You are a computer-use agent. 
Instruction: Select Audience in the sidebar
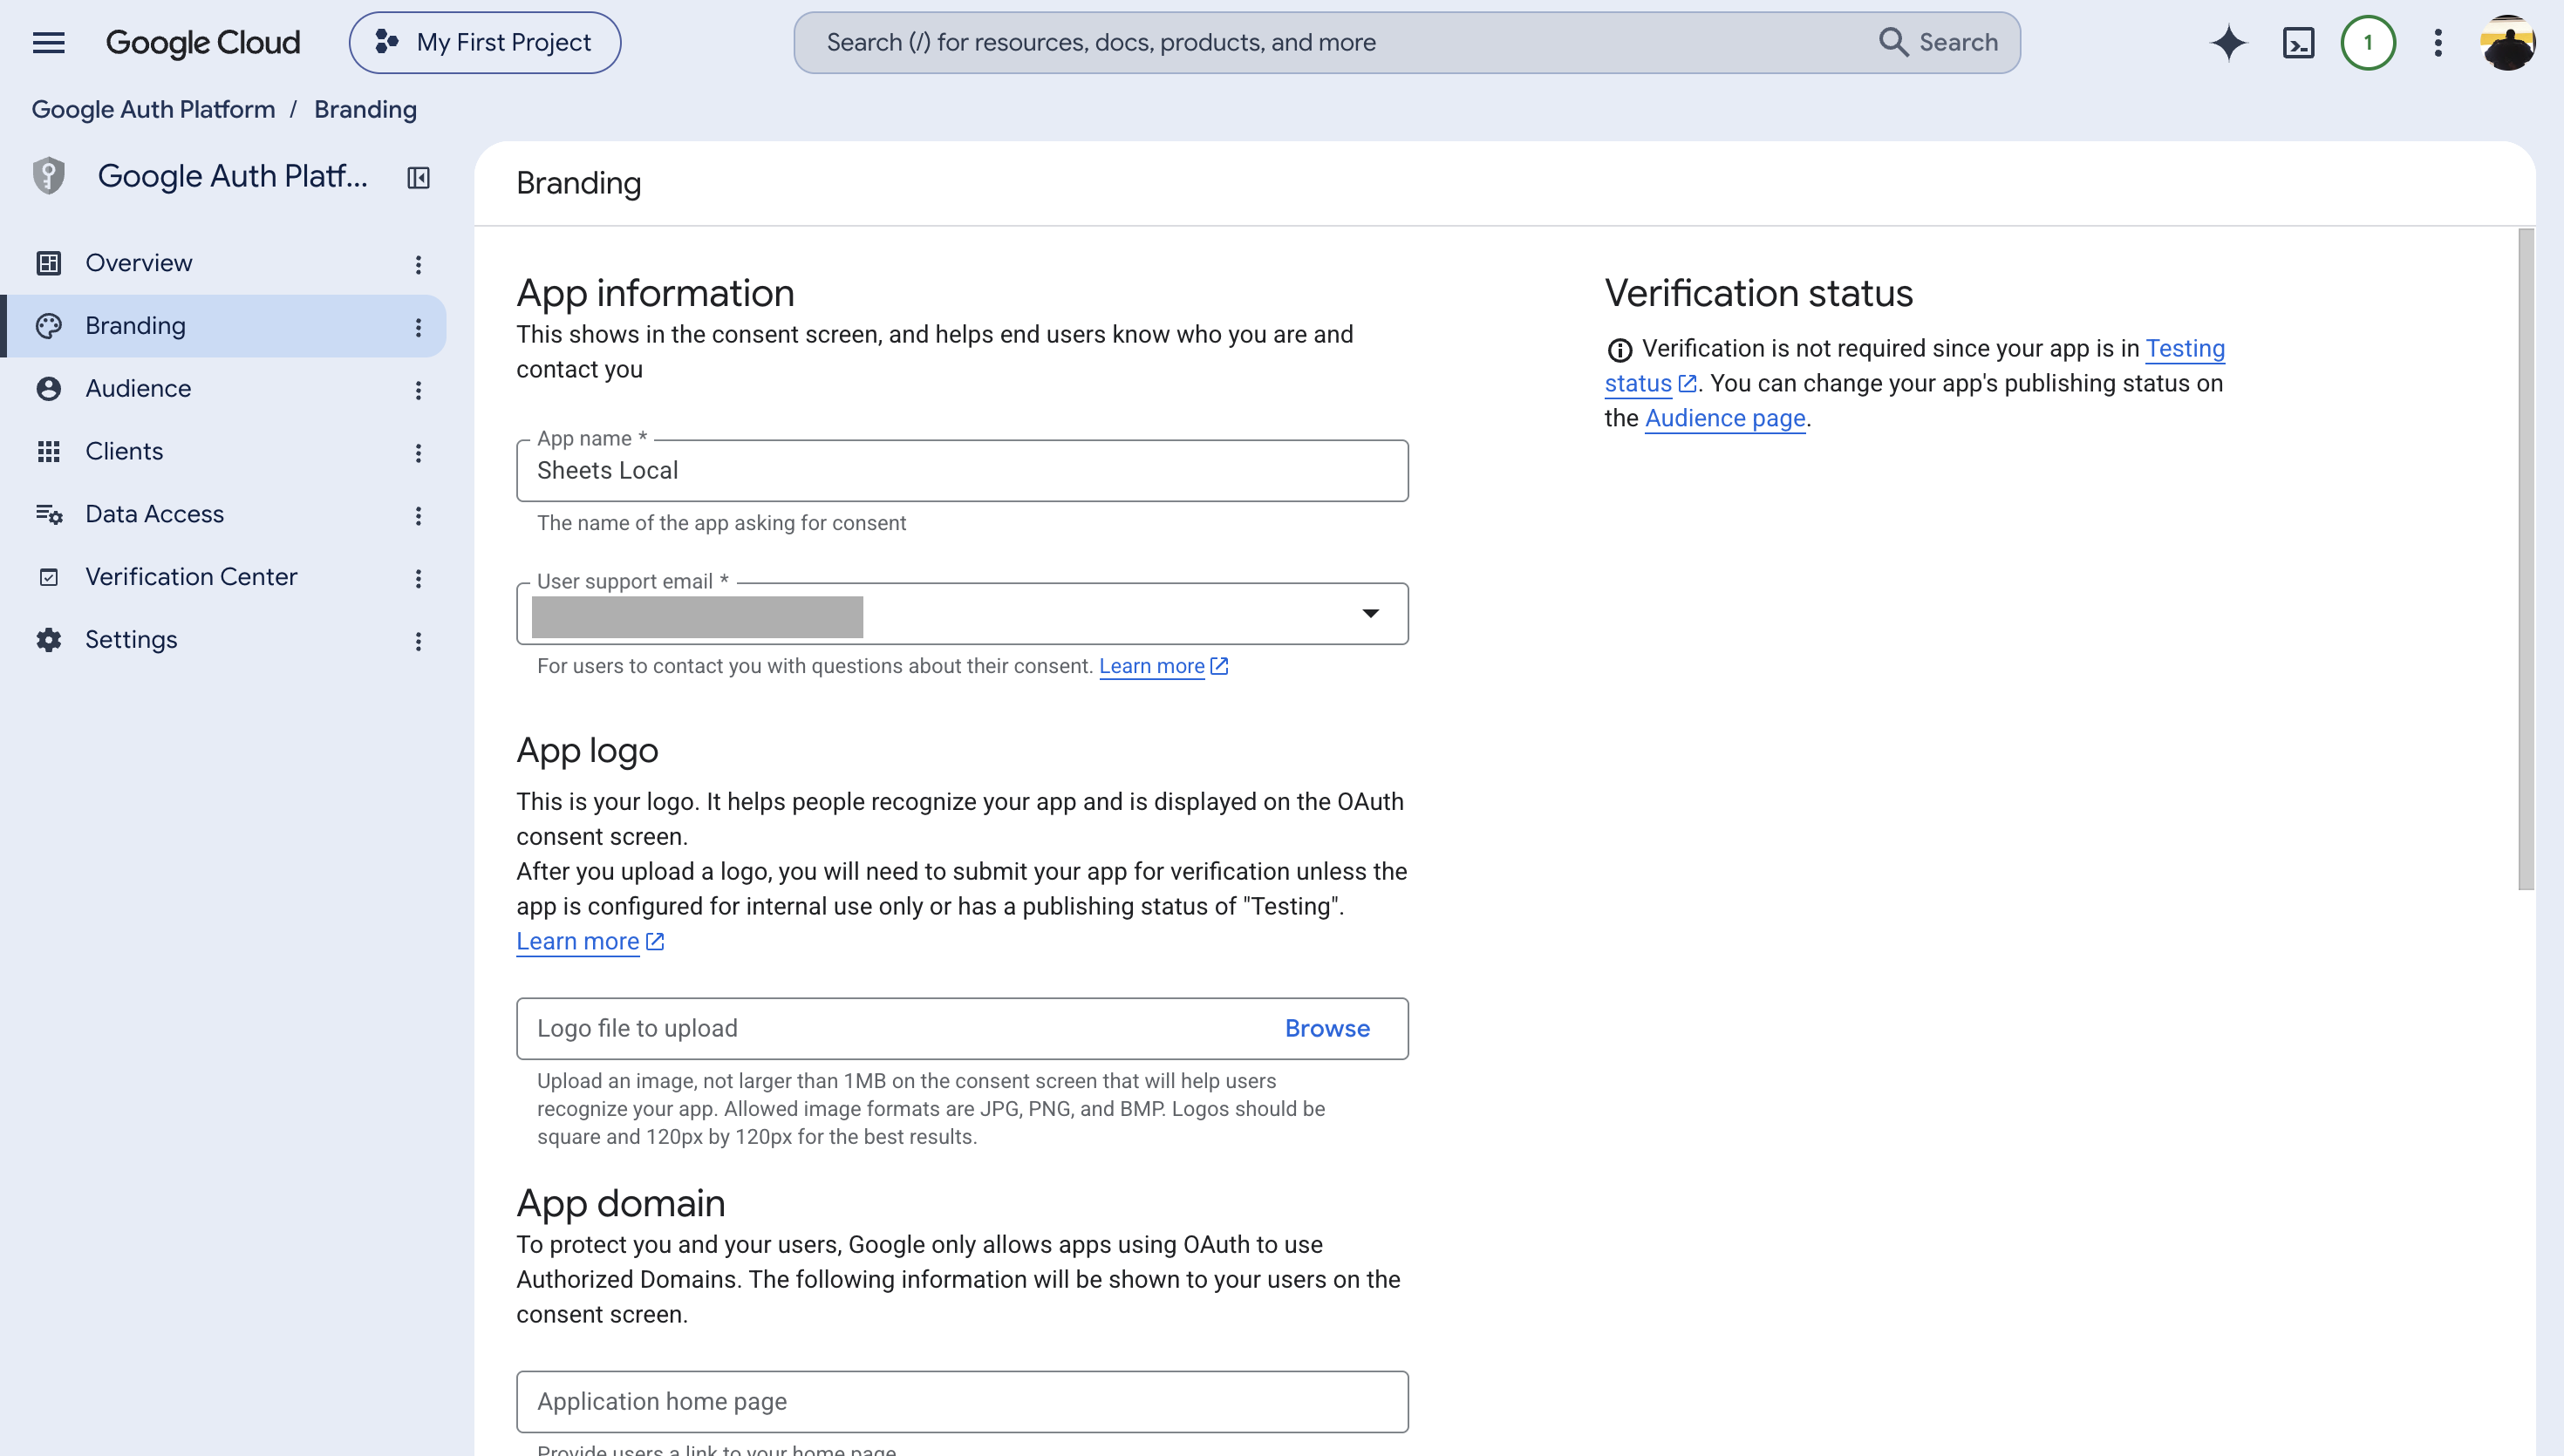point(222,388)
